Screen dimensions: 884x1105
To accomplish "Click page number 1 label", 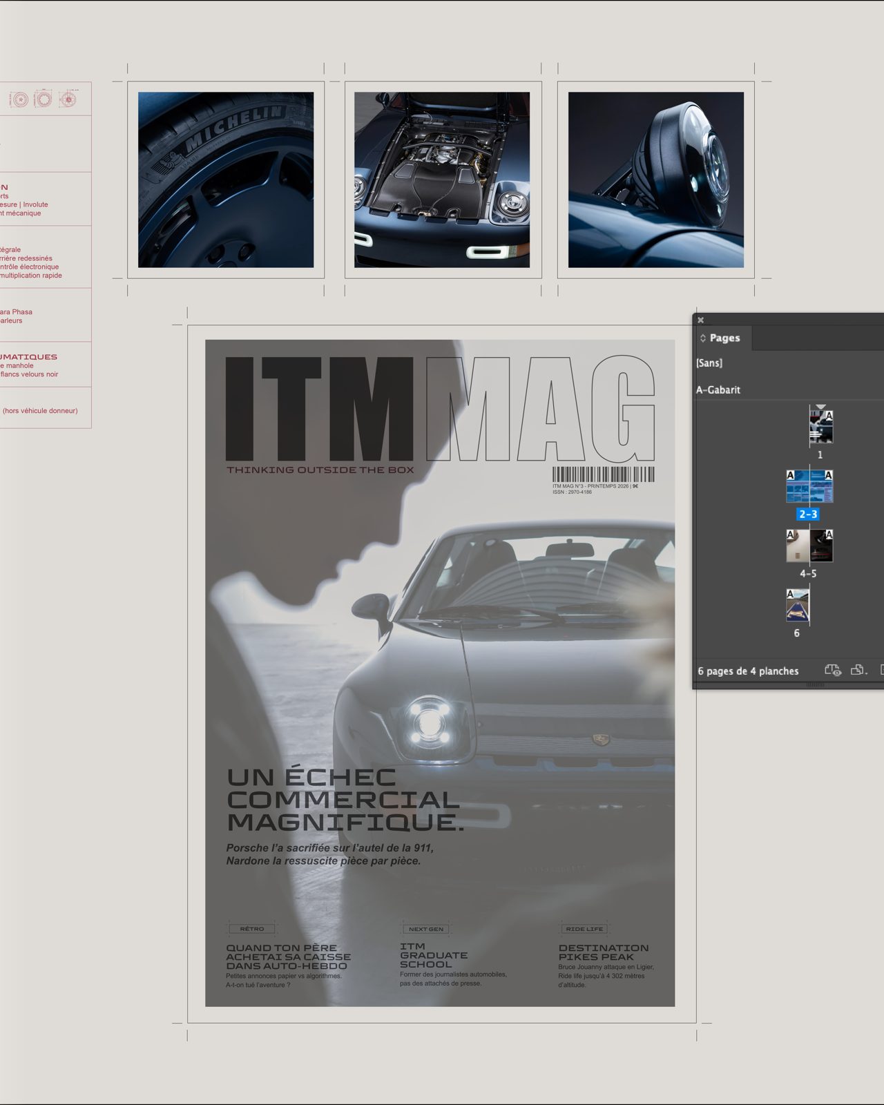I will tap(820, 455).
